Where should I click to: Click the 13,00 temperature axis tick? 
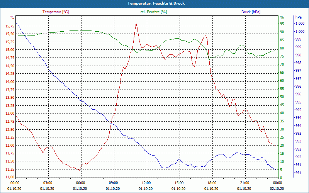point(10,113)
